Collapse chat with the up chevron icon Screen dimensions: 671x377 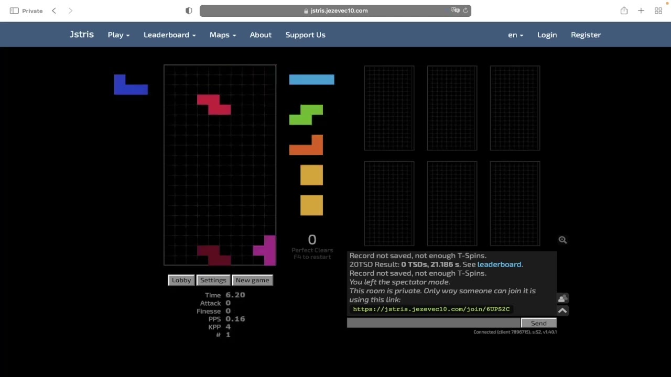coord(562,311)
